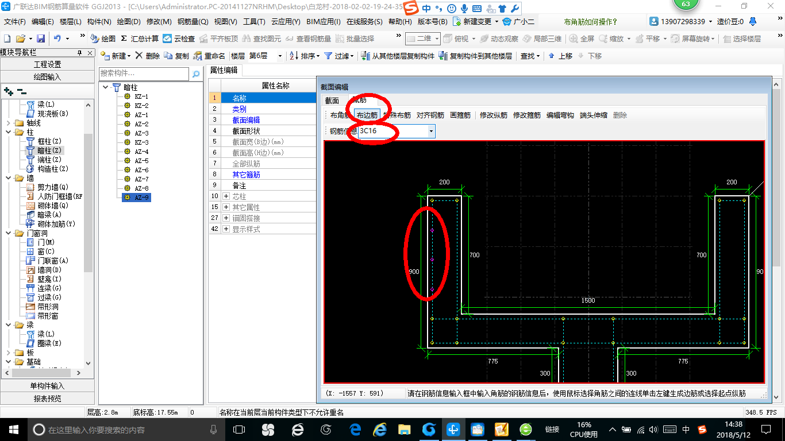
Task: Click the 修改纵筋 button
Action: point(494,115)
